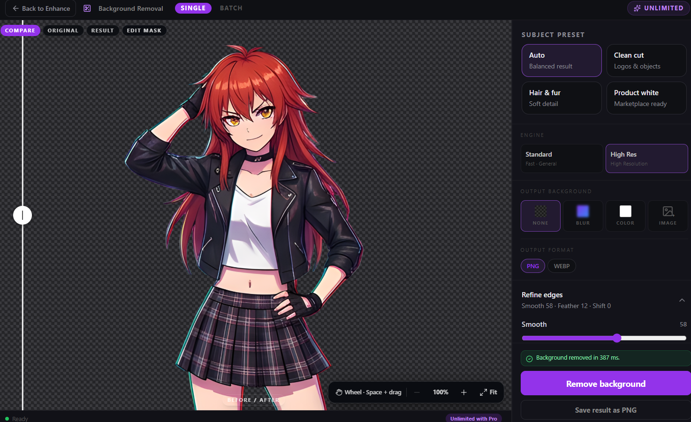Click the Unlimited with Pro badge
691x422 pixels.
473,418
